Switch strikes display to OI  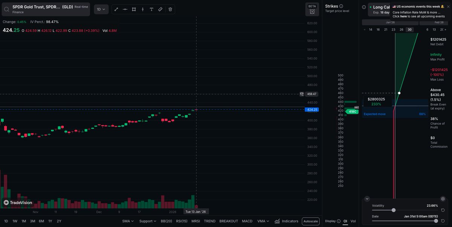[345, 221]
